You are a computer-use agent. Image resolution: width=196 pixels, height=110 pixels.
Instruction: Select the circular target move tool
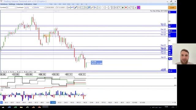coord(86,8)
